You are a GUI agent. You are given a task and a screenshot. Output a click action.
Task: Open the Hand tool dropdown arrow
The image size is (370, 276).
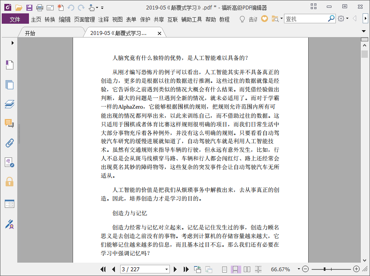(97, 8)
